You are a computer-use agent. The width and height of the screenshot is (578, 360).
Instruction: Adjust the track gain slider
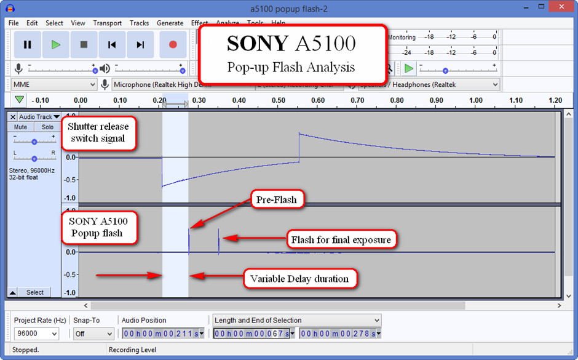coord(34,141)
